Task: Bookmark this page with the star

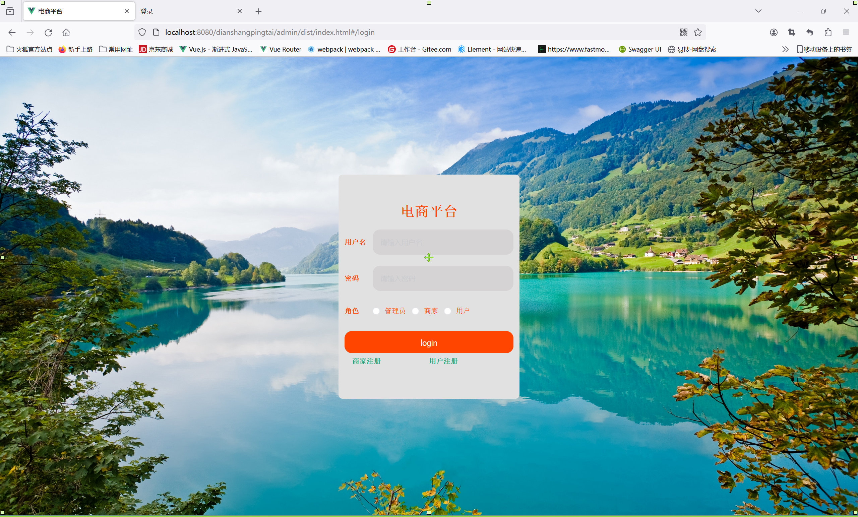Action: 698,33
